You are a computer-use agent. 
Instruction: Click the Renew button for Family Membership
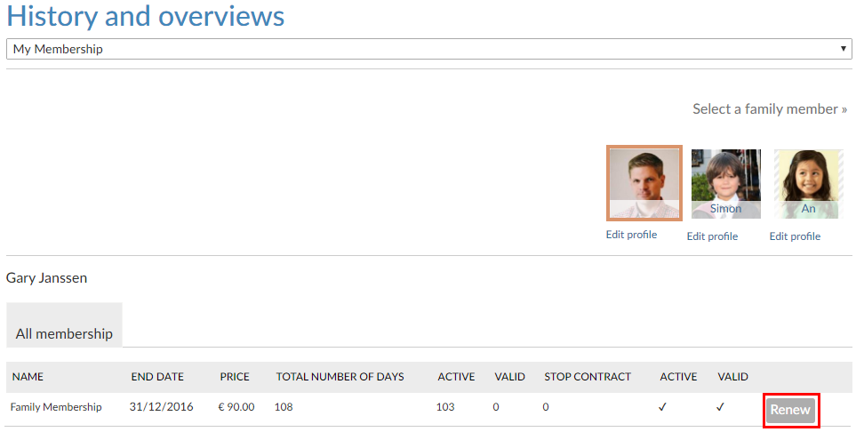(x=790, y=410)
